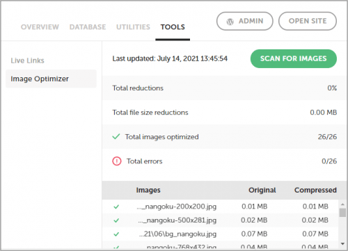The height and width of the screenshot is (251, 348).
Task: Click the Total errors label
Action: click(x=144, y=161)
